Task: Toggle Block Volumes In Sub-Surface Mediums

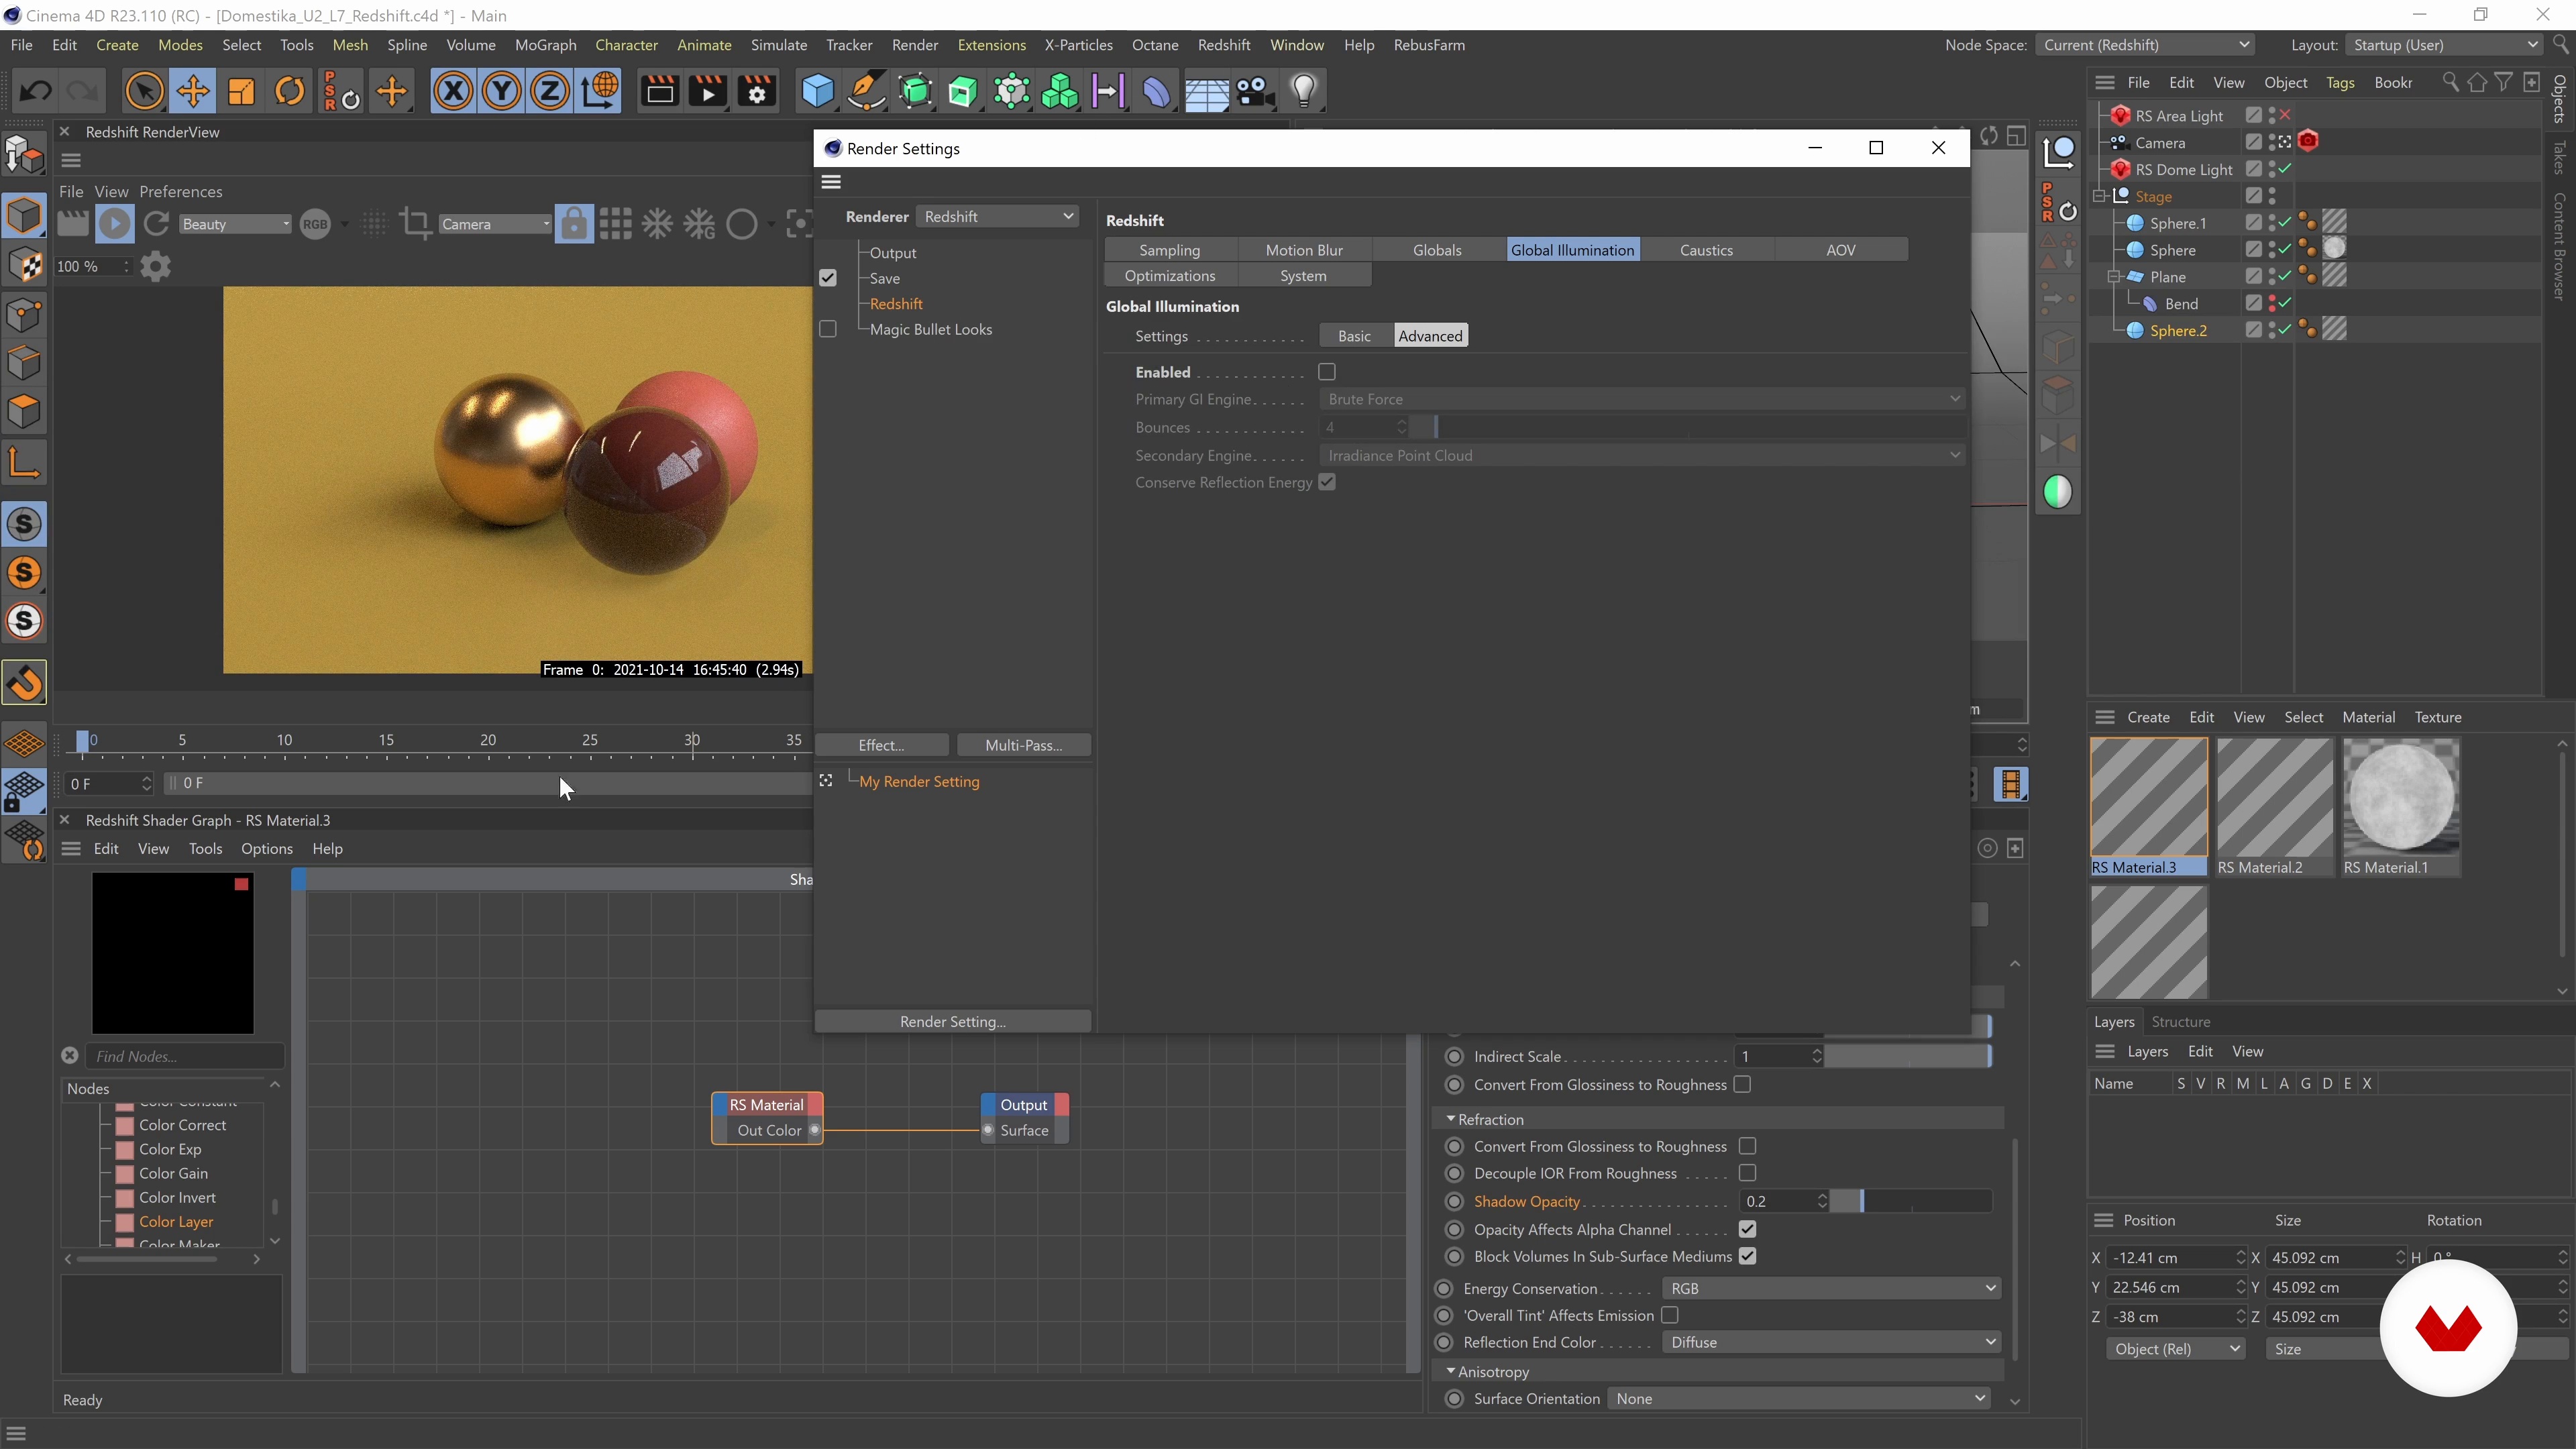Action: click(1748, 1256)
